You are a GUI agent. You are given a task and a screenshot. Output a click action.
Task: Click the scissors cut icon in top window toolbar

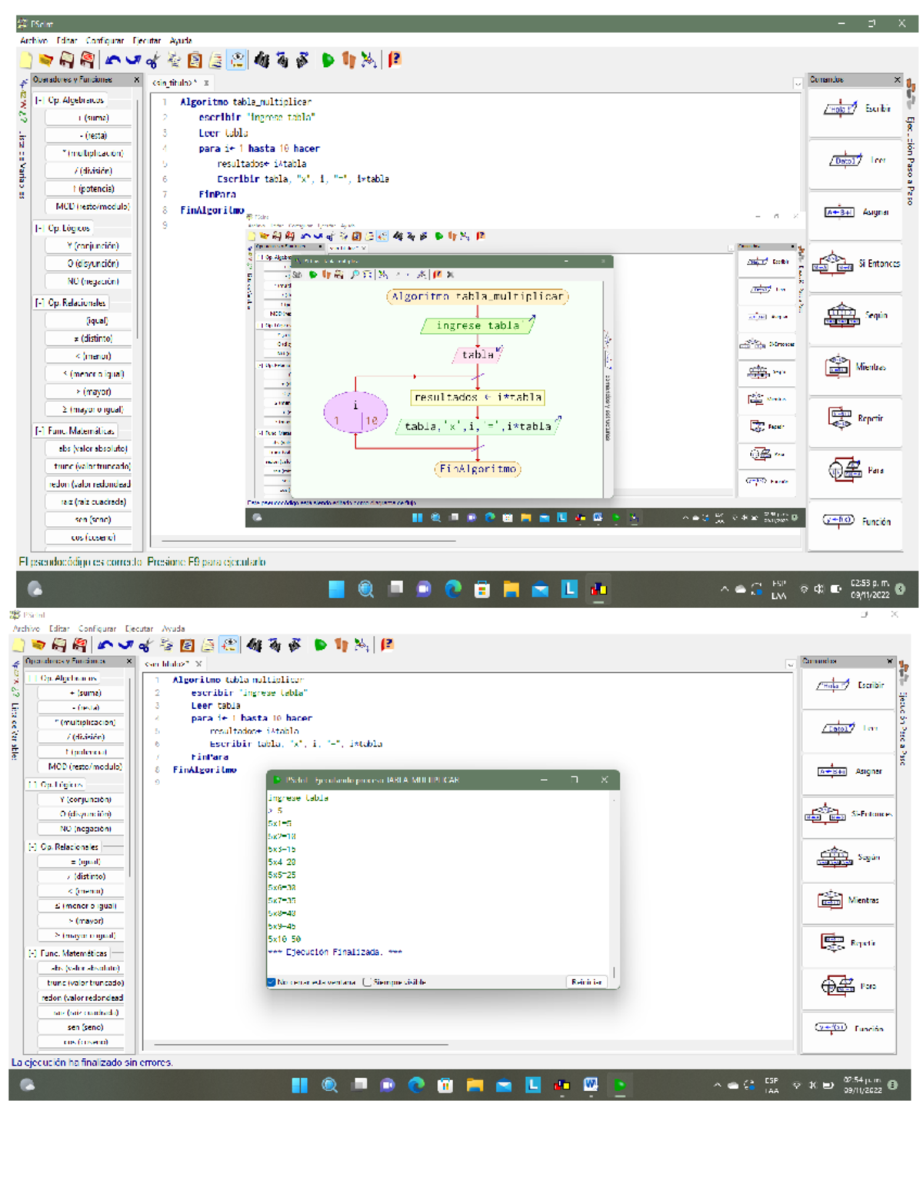tap(152, 60)
